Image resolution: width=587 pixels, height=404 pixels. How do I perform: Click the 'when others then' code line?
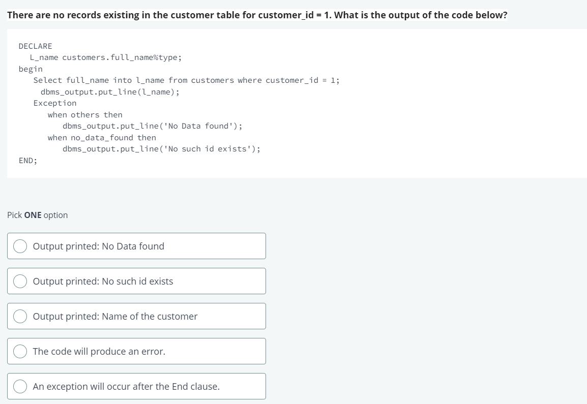[84, 114]
